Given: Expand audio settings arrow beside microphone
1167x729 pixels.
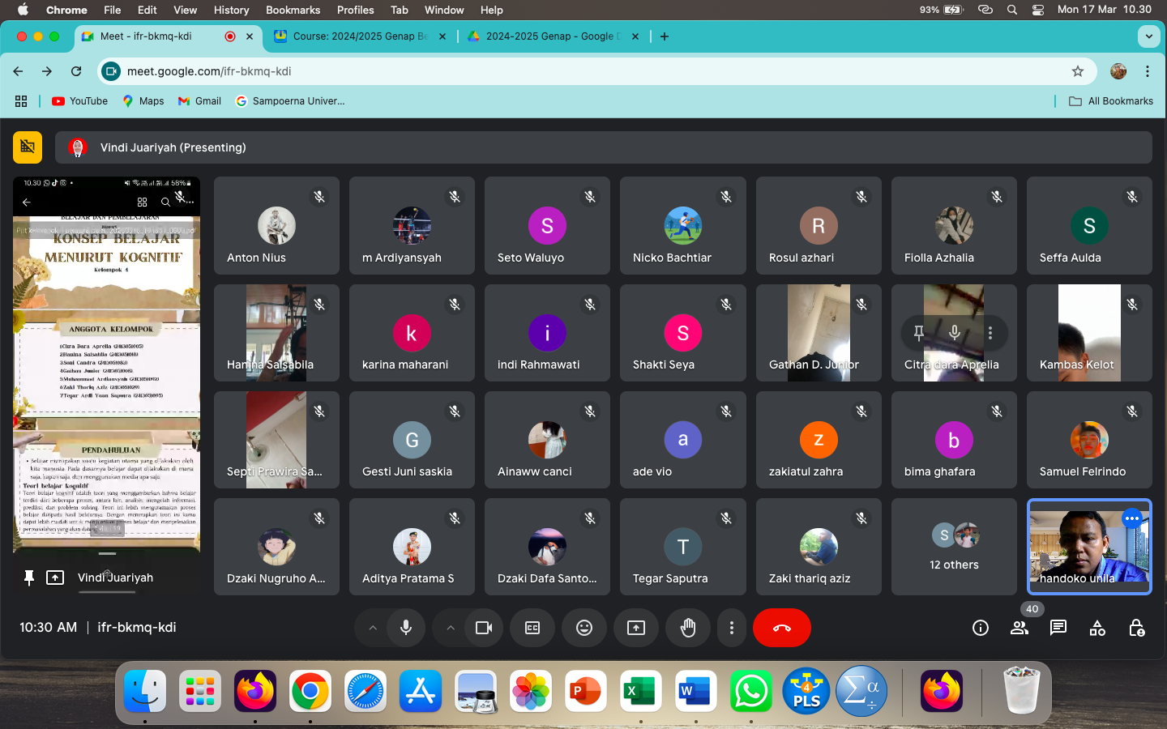Looking at the screenshot, I should 373,628.
